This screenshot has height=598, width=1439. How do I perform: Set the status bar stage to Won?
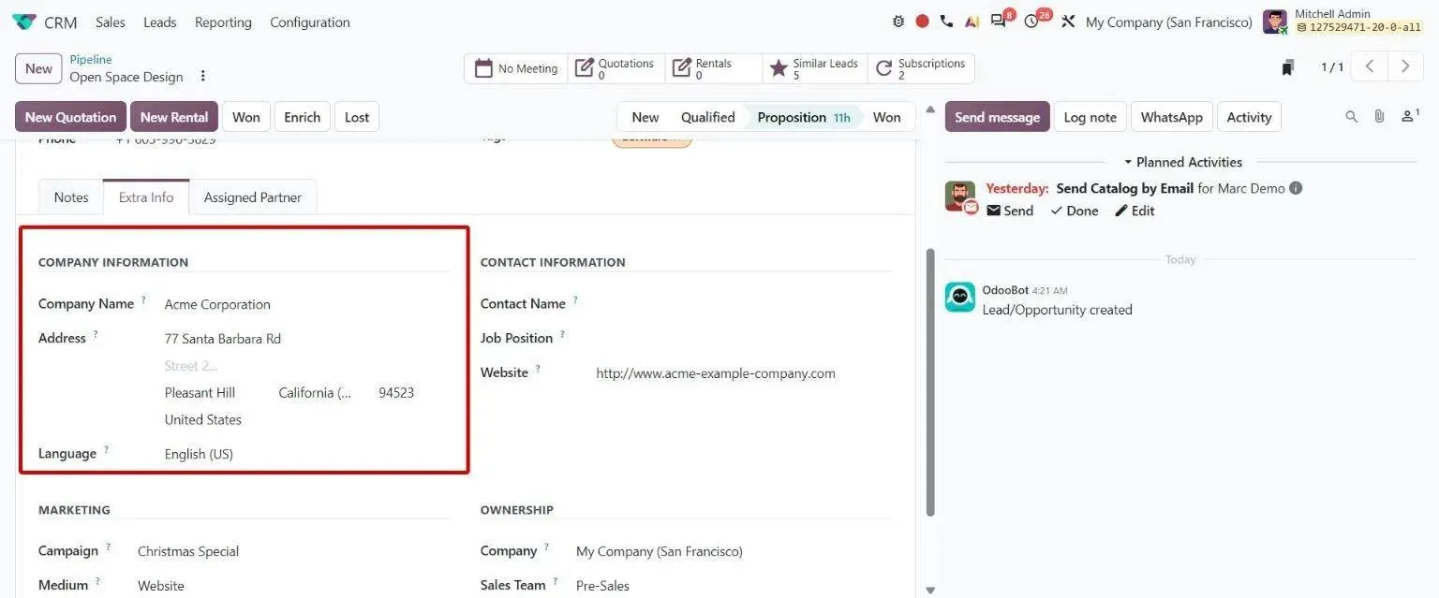tap(886, 117)
